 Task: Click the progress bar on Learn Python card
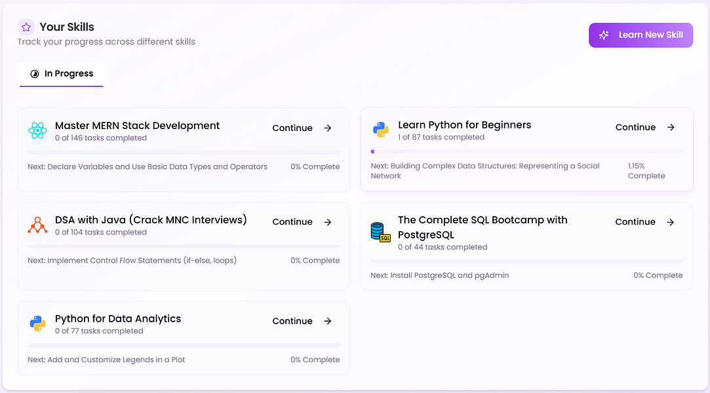[526, 150]
